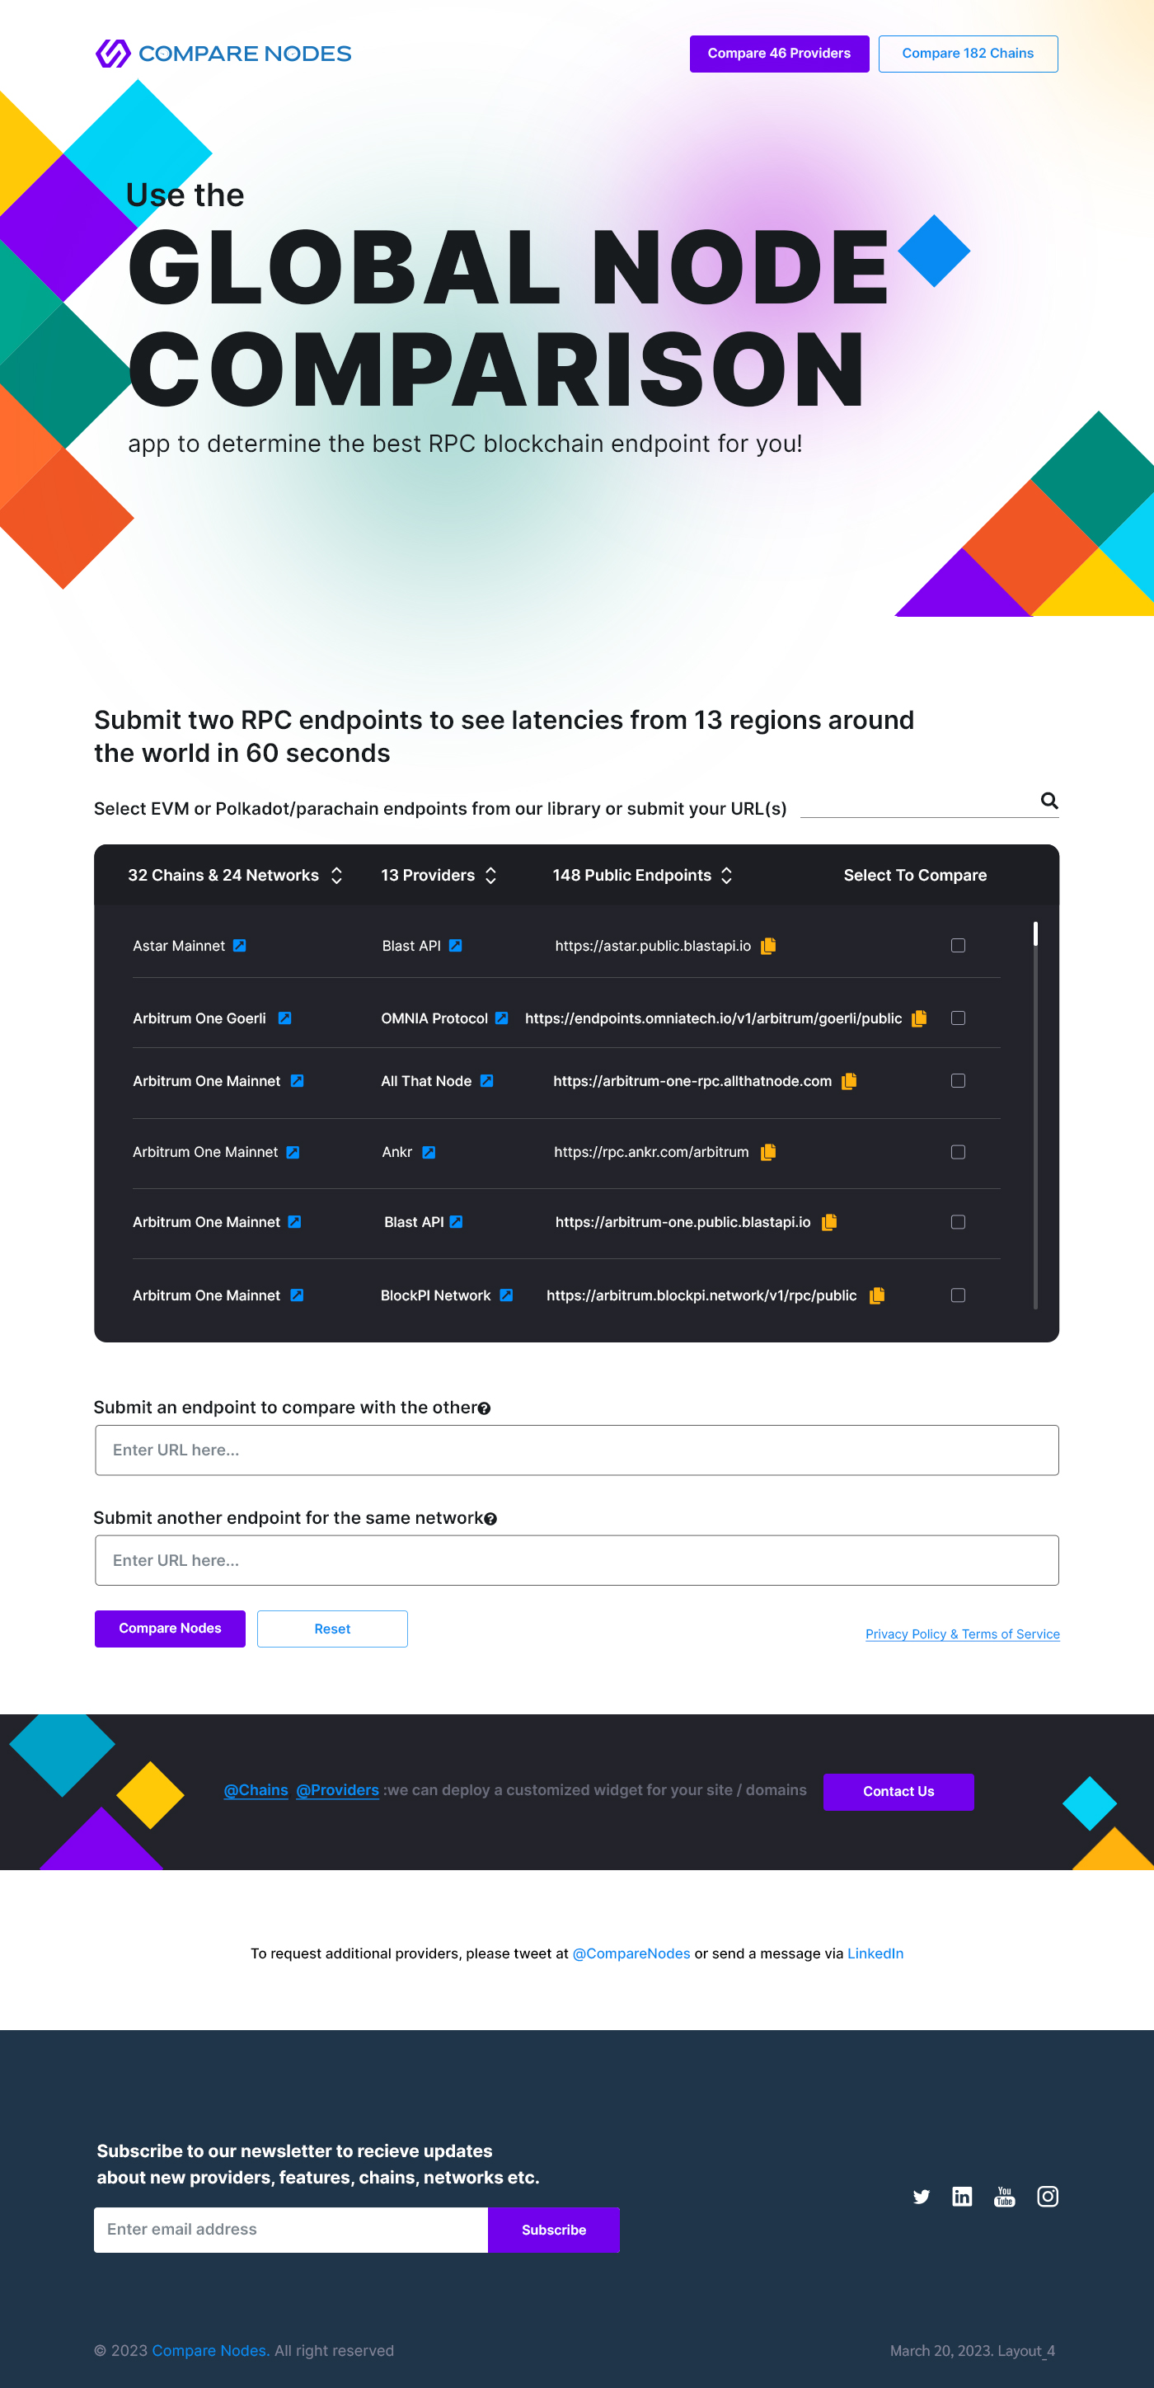Viewport: 1154px width, 2388px height.
Task: Open the Twitter icon in the footer
Action: tap(921, 2196)
